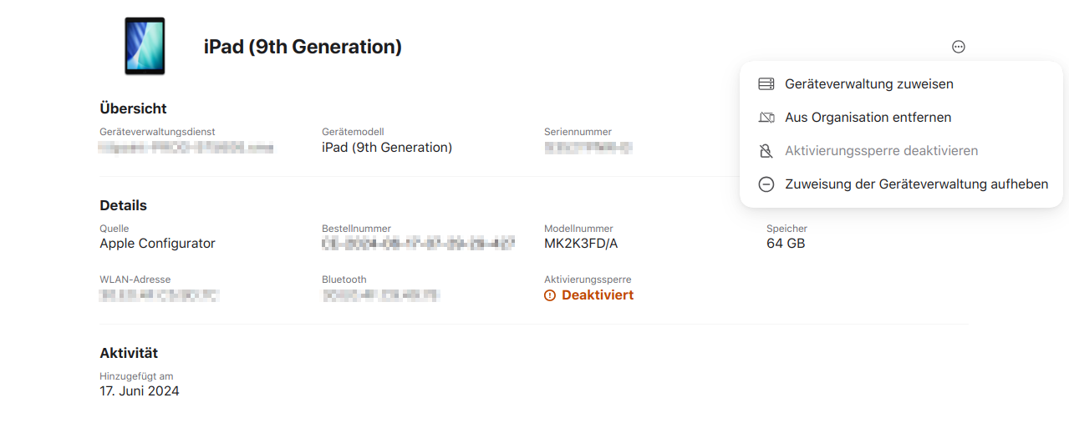Choose Aus Organisation entfernen from the menu
The image size is (1069, 423).
pyautogui.click(x=868, y=118)
